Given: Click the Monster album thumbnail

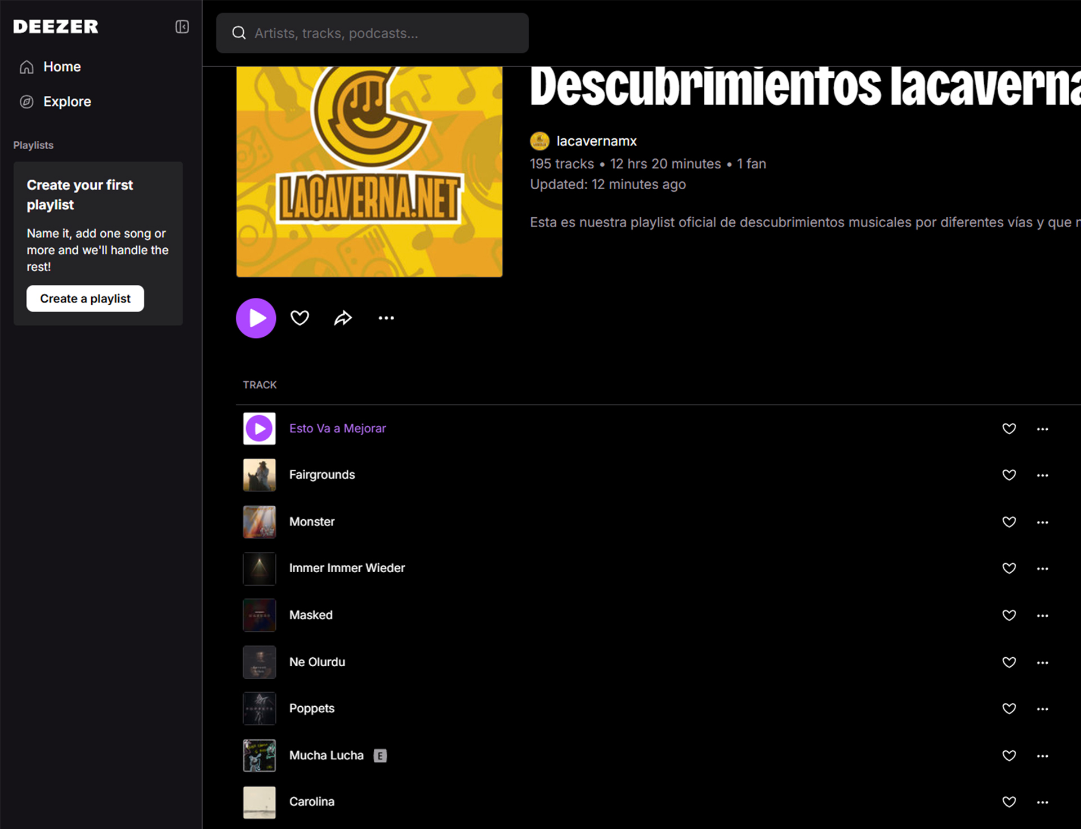Looking at the screenshot, I should [x=260, y=522].
